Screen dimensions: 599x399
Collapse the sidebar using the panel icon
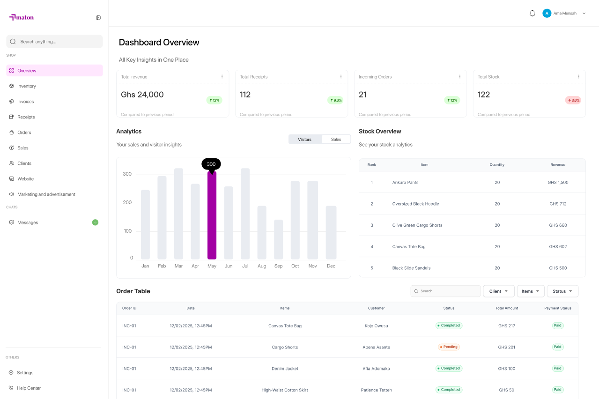coord(98,18)
